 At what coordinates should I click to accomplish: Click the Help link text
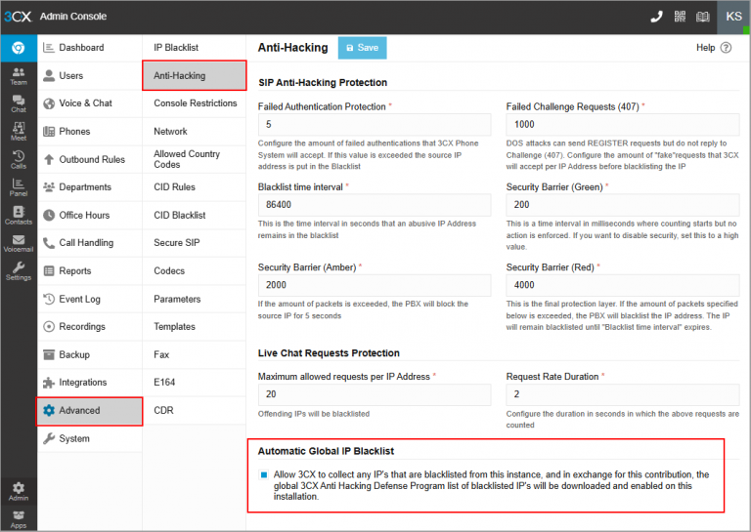[705, 48]
